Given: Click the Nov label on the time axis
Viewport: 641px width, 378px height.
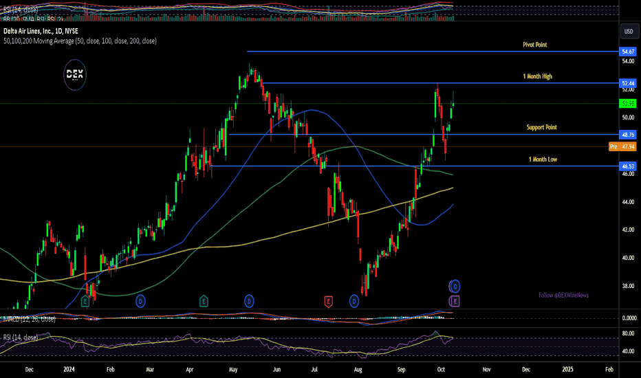Looking at the screenshot, I should (486, 370).
